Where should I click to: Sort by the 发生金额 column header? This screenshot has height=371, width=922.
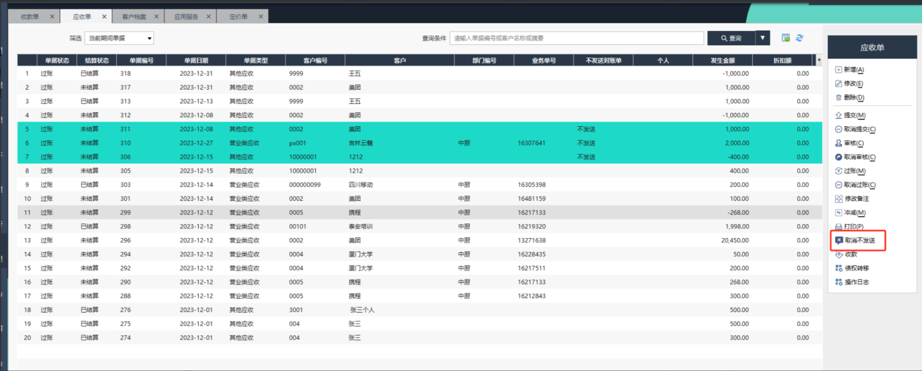(722, 61)
